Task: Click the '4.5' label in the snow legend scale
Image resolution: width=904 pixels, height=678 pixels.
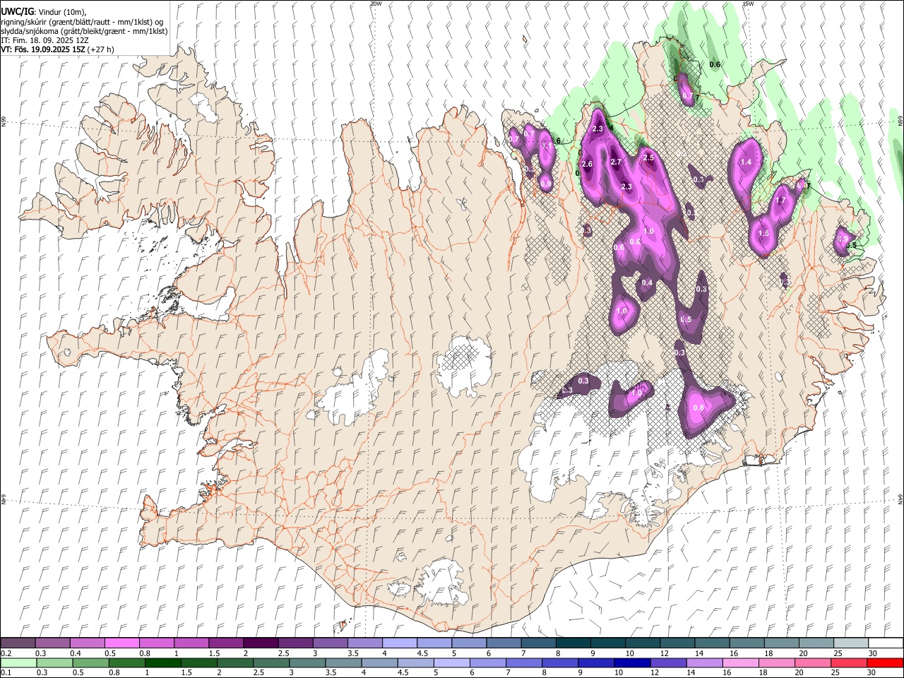Action: pyautogui.click(x=422, y=653)
